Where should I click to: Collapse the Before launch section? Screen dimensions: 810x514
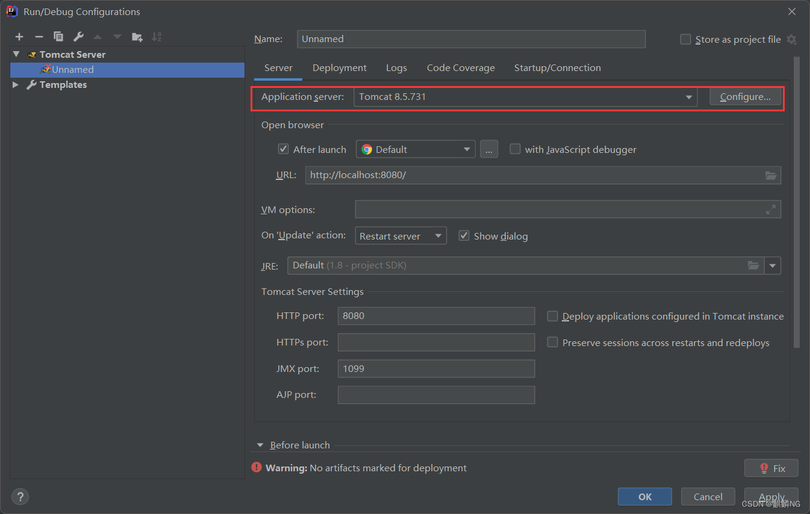[260, 445]
